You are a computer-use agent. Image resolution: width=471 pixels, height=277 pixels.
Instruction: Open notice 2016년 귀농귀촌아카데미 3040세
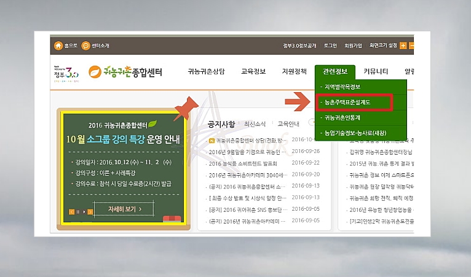248,175
